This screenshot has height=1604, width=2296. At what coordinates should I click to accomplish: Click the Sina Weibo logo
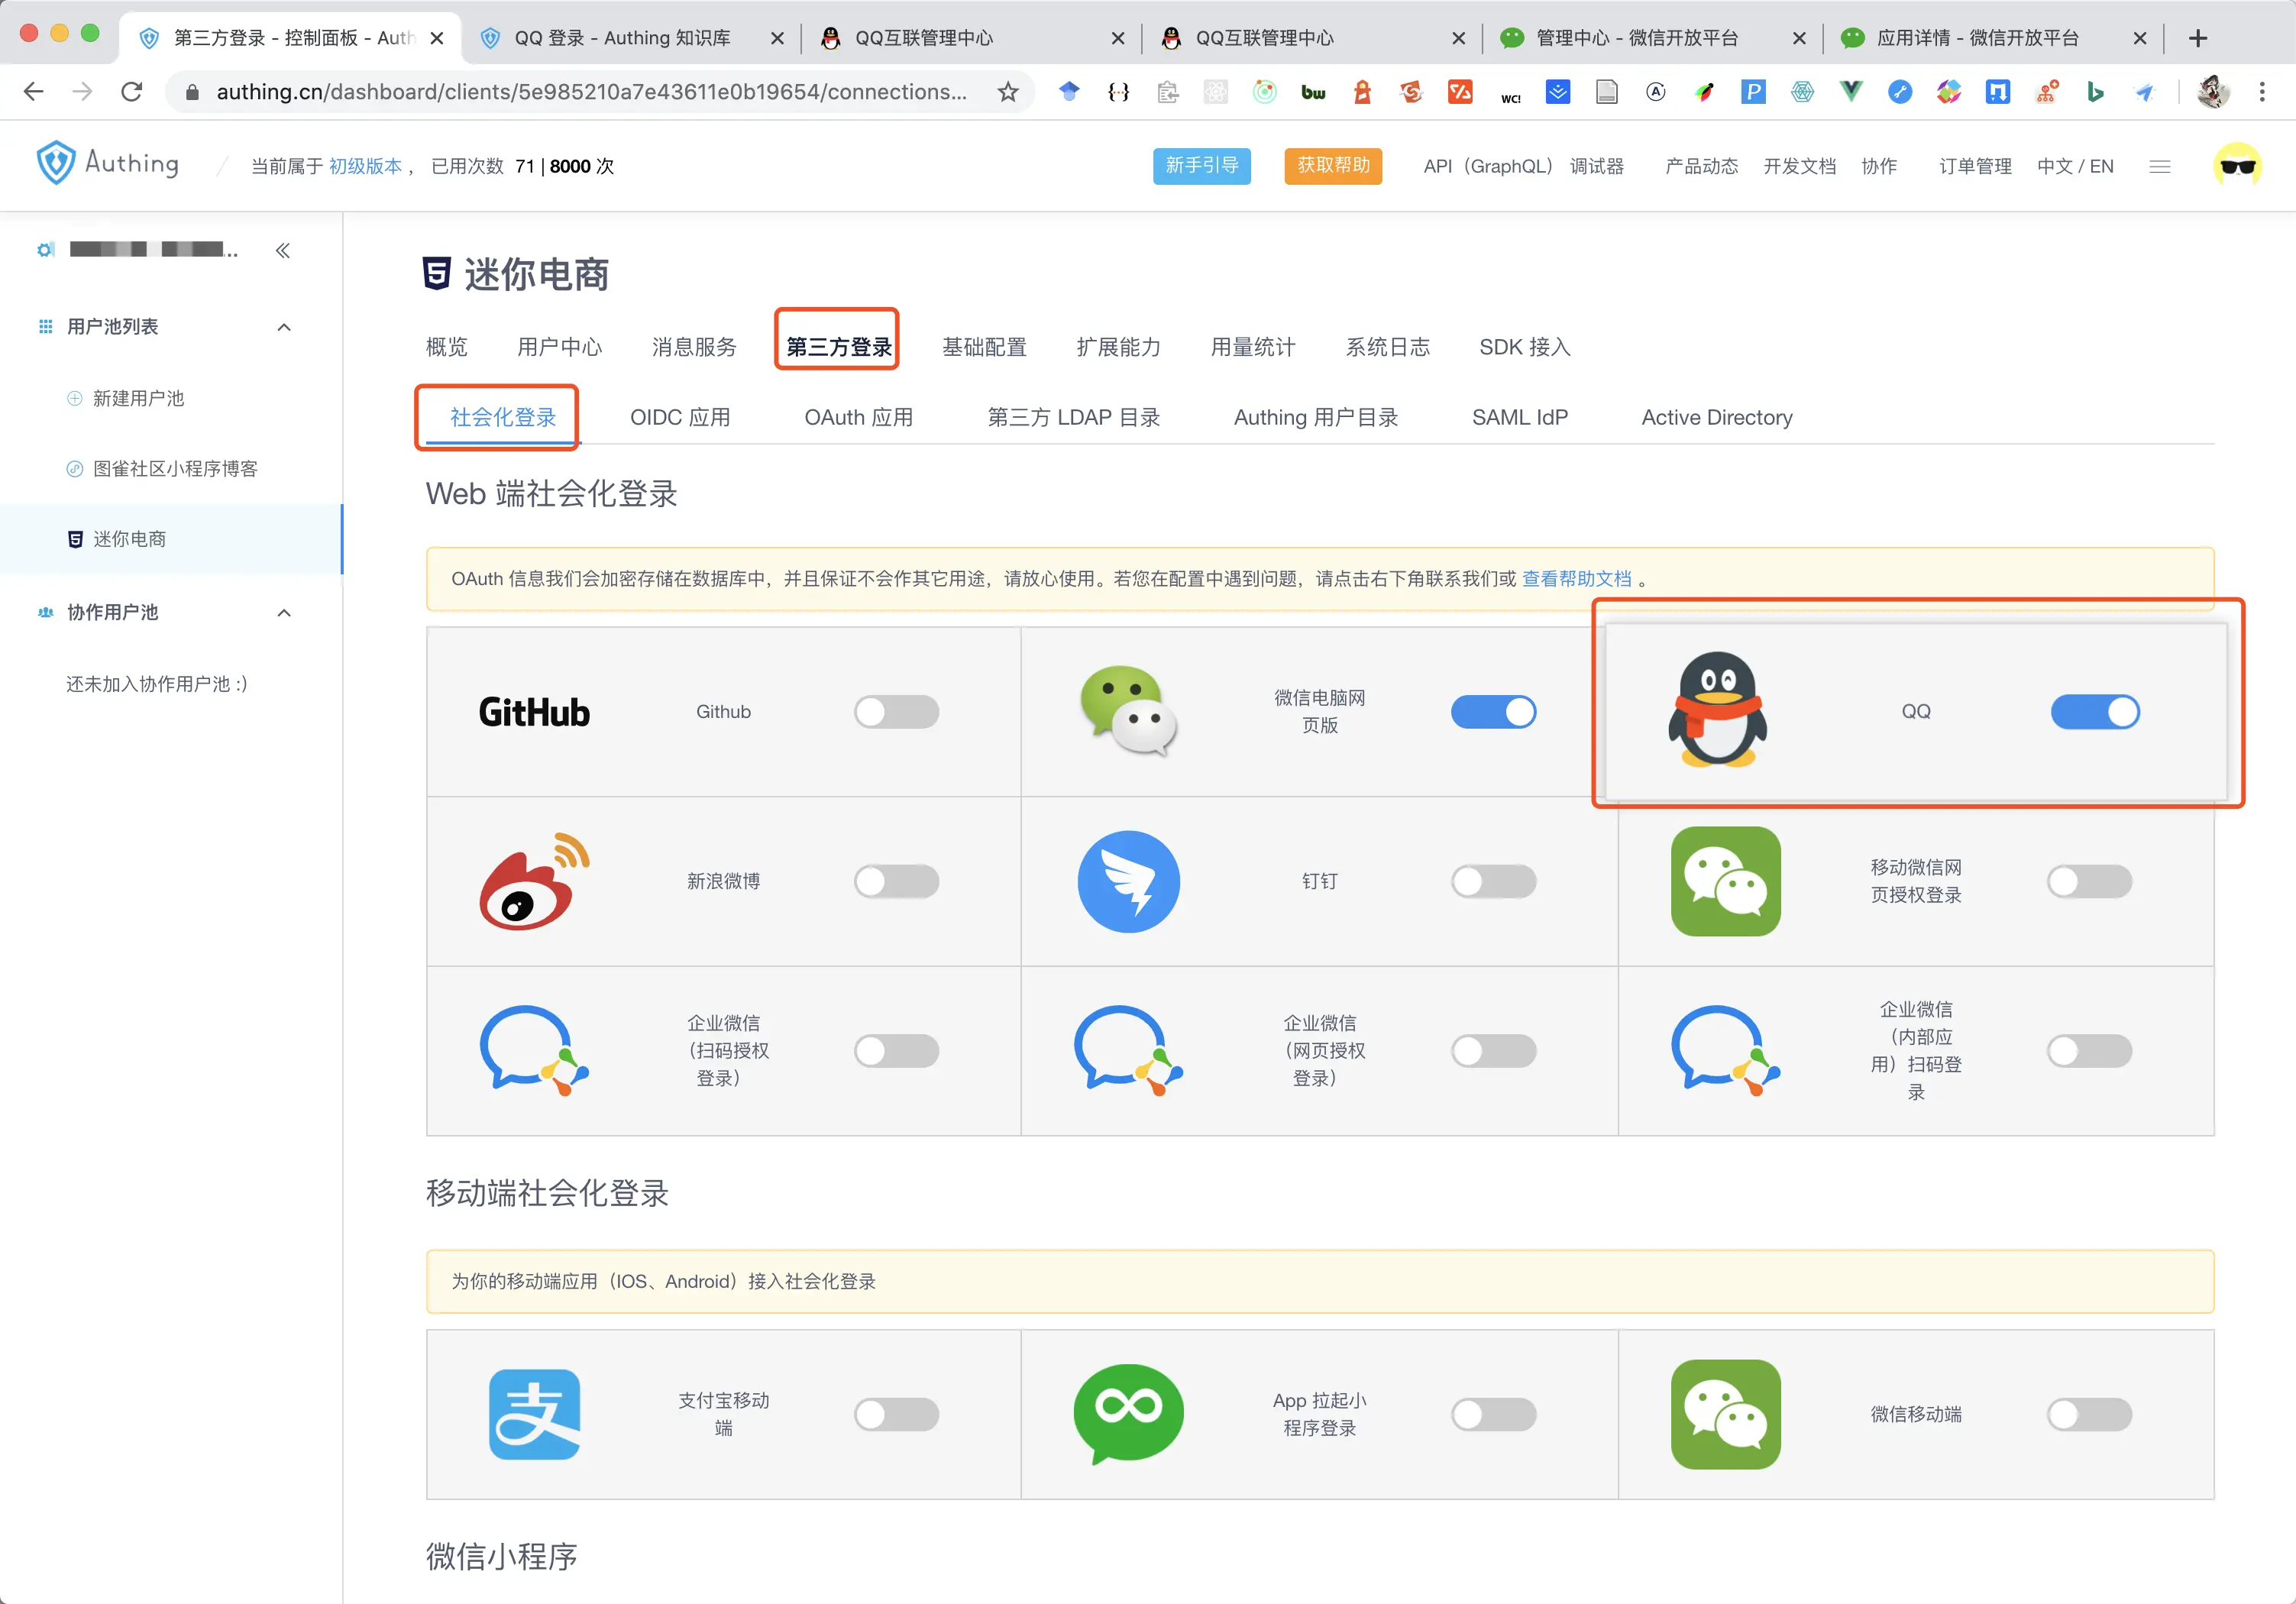coord(535,881)
